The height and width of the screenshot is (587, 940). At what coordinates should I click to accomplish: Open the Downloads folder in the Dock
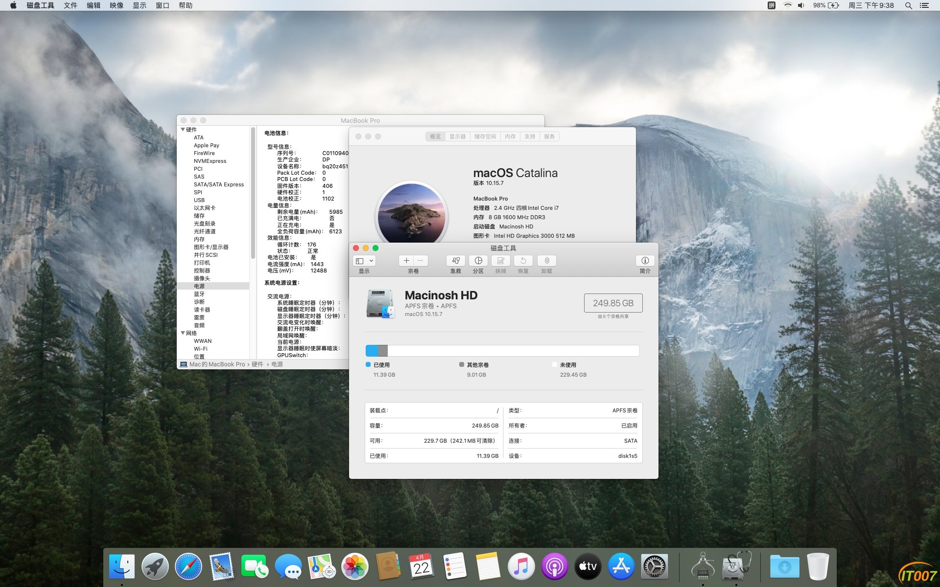[784, 567]
